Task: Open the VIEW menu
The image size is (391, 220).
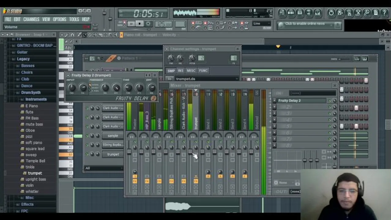Action: (46, 19)
